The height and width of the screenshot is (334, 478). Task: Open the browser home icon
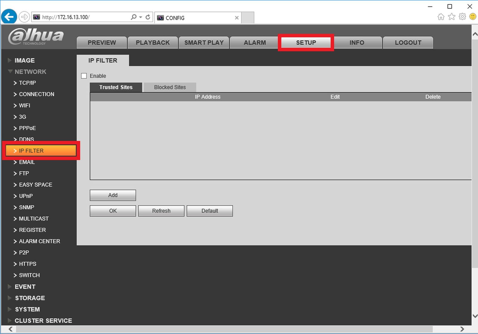tap(441, 17)
